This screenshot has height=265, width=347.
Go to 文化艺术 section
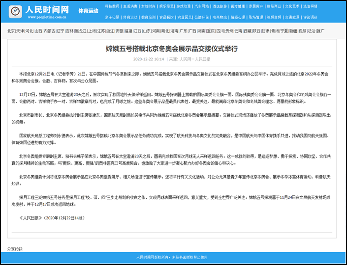(x=292, y=6)
